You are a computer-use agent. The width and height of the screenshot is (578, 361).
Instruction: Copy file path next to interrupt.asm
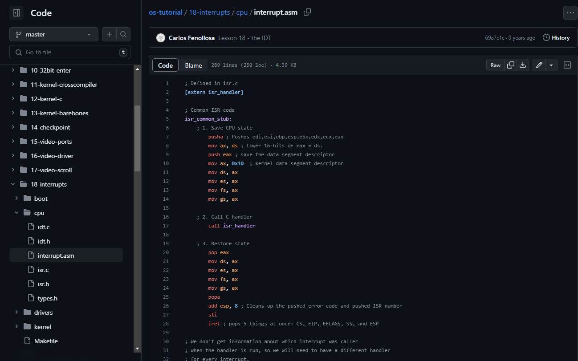[x=307, y=12]
